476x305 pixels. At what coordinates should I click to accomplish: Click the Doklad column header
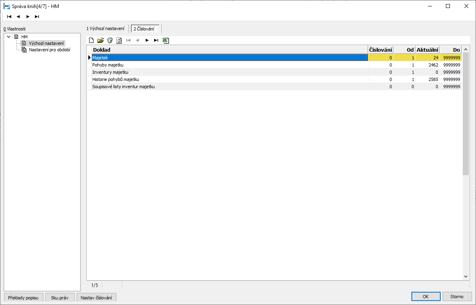pyautogui.click(x=230, y=50)
